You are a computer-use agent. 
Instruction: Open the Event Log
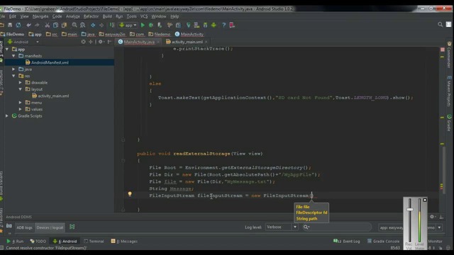[347, 241]
